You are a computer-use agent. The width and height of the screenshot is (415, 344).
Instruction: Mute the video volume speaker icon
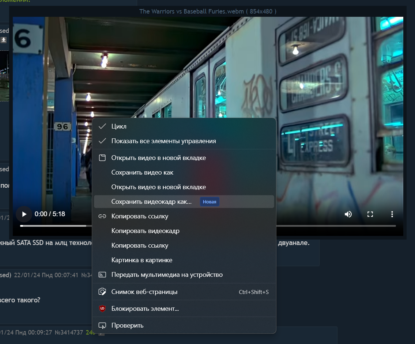(x=348, y=214)
